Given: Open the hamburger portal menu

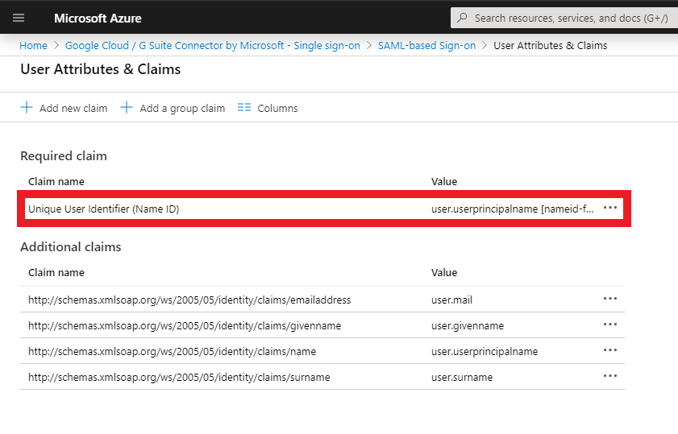Looking at the screenshot, I should [x=19, y=18].
